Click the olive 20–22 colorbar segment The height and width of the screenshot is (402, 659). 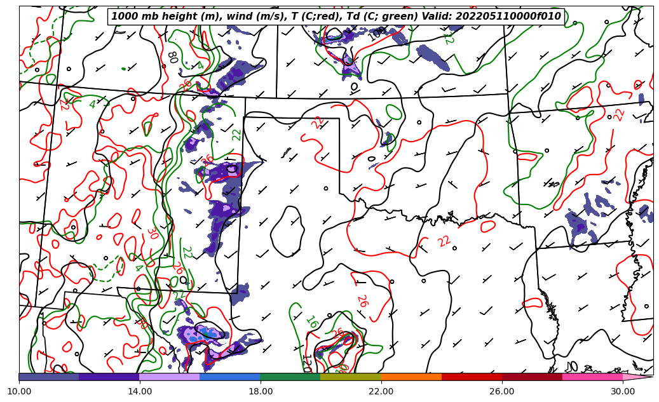coord(350,377)
